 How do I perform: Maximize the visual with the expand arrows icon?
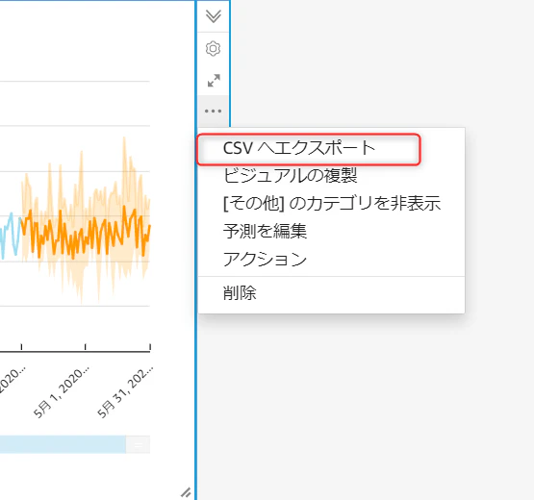tap(214, 81)
